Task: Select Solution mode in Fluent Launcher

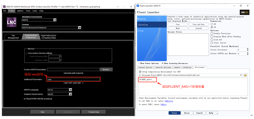Action: coord(152,25)
